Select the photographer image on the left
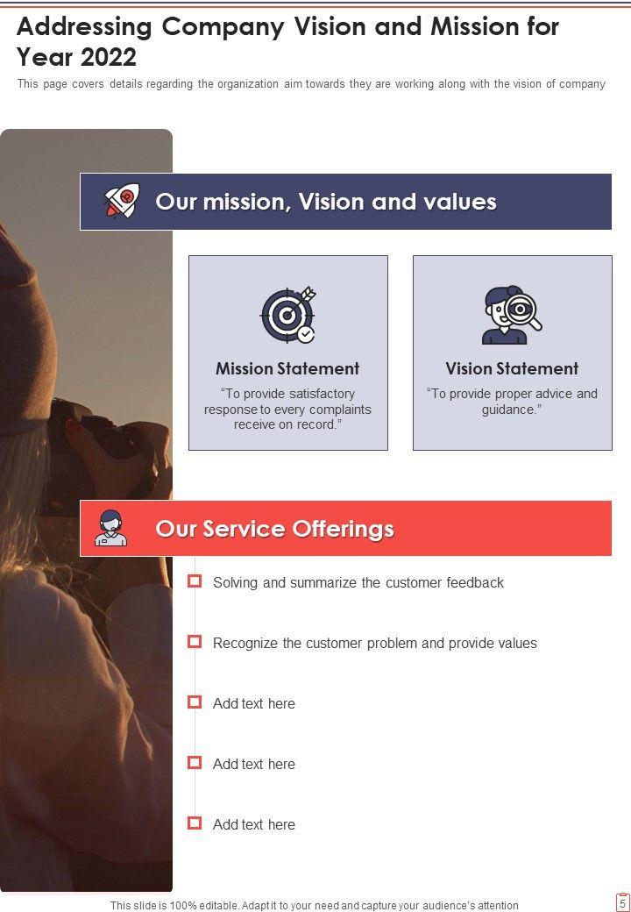This screenshot has width=631, height=912. pyautogui.click(x=86, y=510)
